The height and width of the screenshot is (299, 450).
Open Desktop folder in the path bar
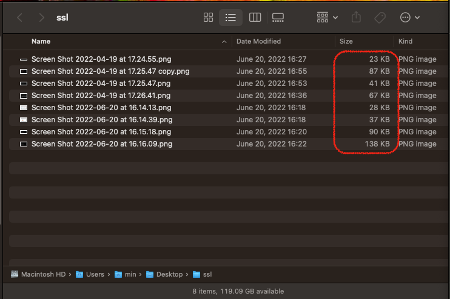[x=164, y=274]
